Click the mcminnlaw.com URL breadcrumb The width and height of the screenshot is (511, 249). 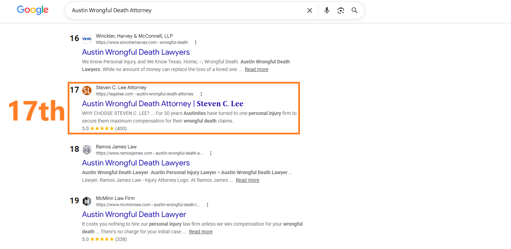coord(148,205)
